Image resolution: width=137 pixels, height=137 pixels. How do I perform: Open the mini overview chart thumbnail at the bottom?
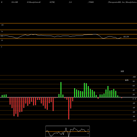tap(68, 131)
